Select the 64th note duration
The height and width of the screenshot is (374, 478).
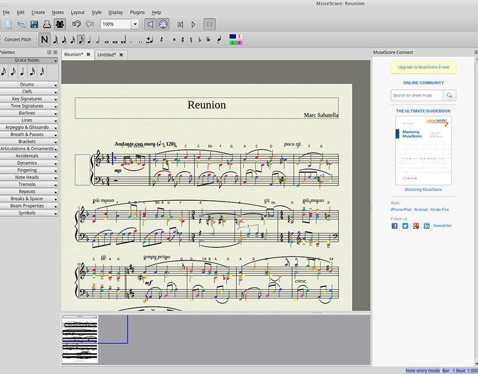click(55, 40)
